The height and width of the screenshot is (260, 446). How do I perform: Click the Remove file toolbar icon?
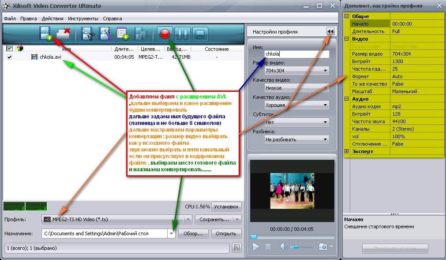[x=64, y=34]
